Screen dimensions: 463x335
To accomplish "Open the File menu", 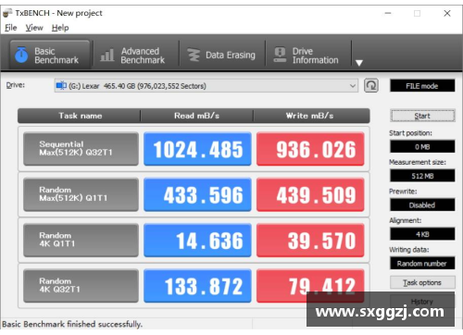I will tap(10, 28).
